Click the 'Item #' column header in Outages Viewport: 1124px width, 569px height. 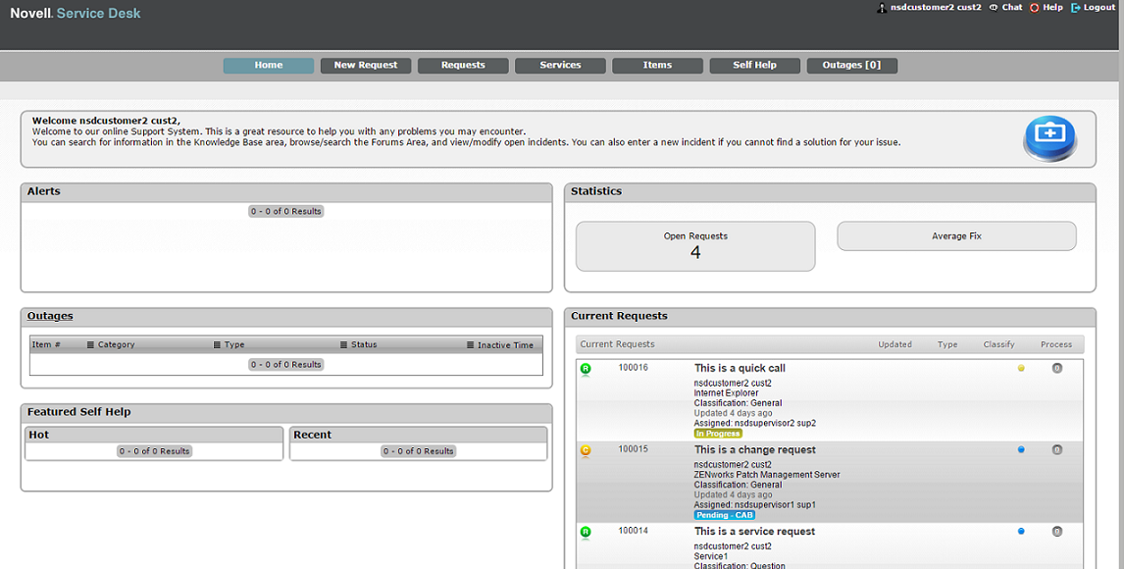(46, 344)
